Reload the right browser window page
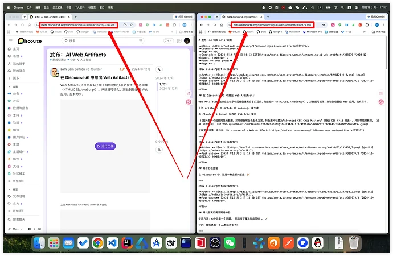 coord(215,25)
